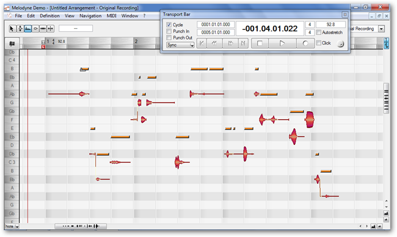Jump to start in Transport Bar
Image resolution: width=397 pixels, height=237 pixels.
(x=202, y=43)
